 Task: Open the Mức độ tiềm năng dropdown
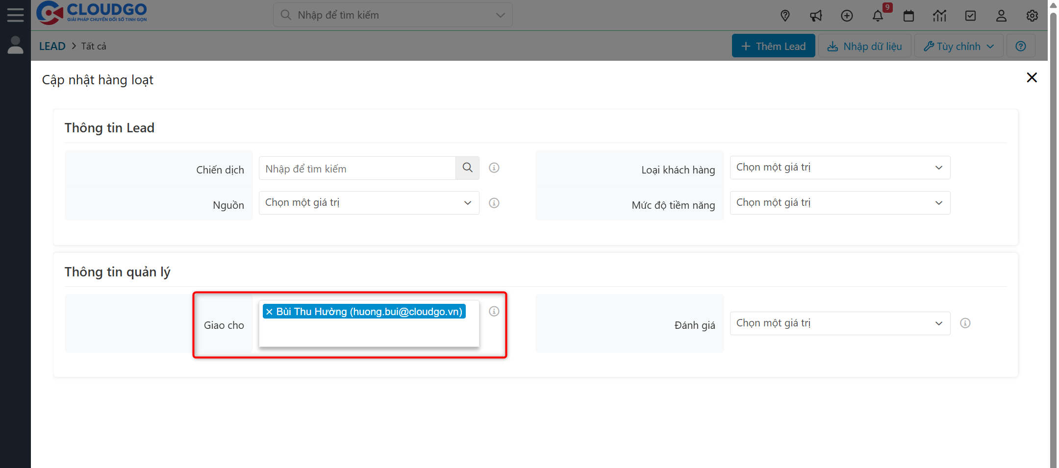839,203
